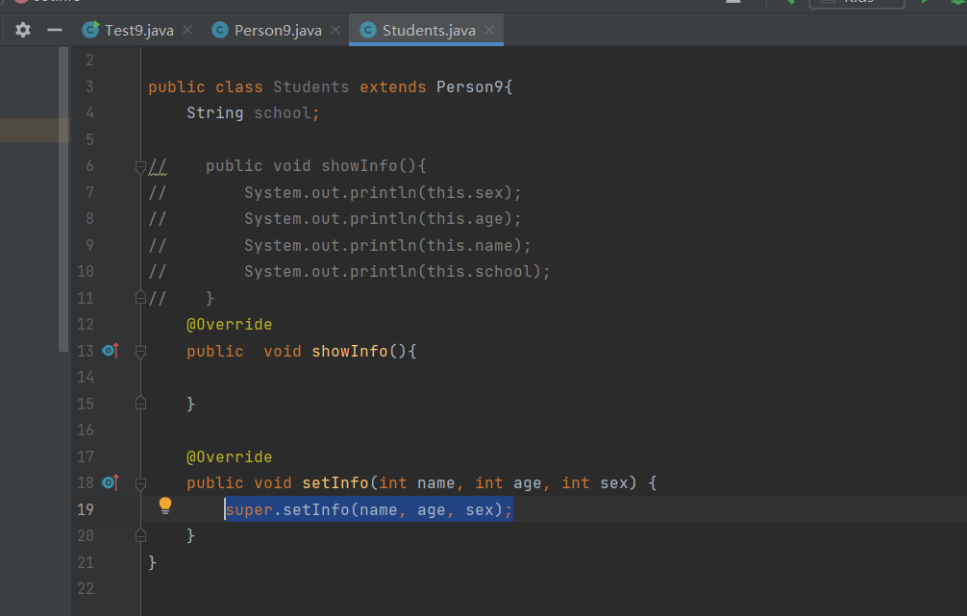967x616 pixels.
Task: Click the Test9.java class file icon
Action: (90, 30)
